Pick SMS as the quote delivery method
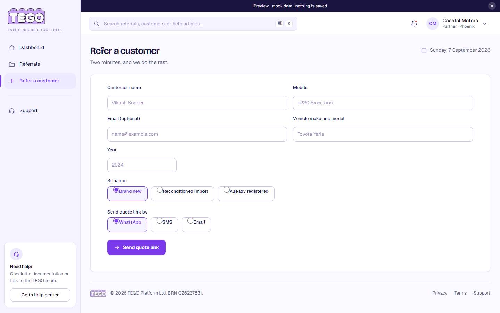500x313 pixels. pos(164,225)
